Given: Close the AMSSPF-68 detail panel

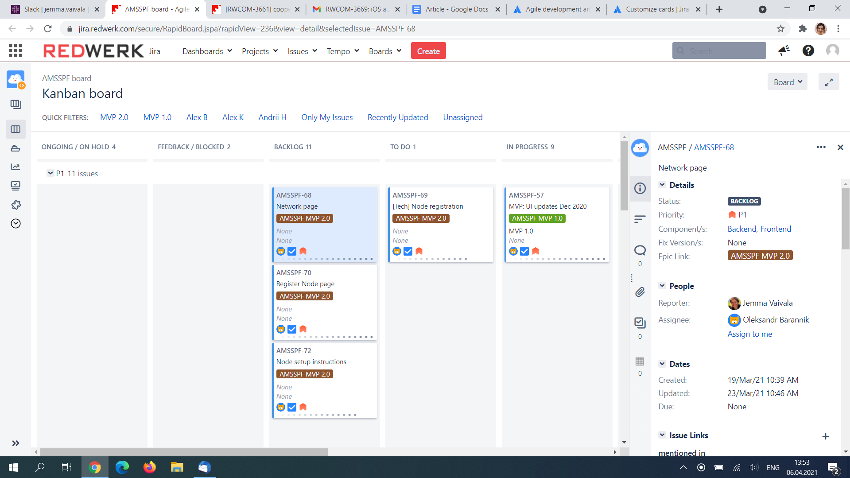Looking at the screenshot, I should click(840, 148).
